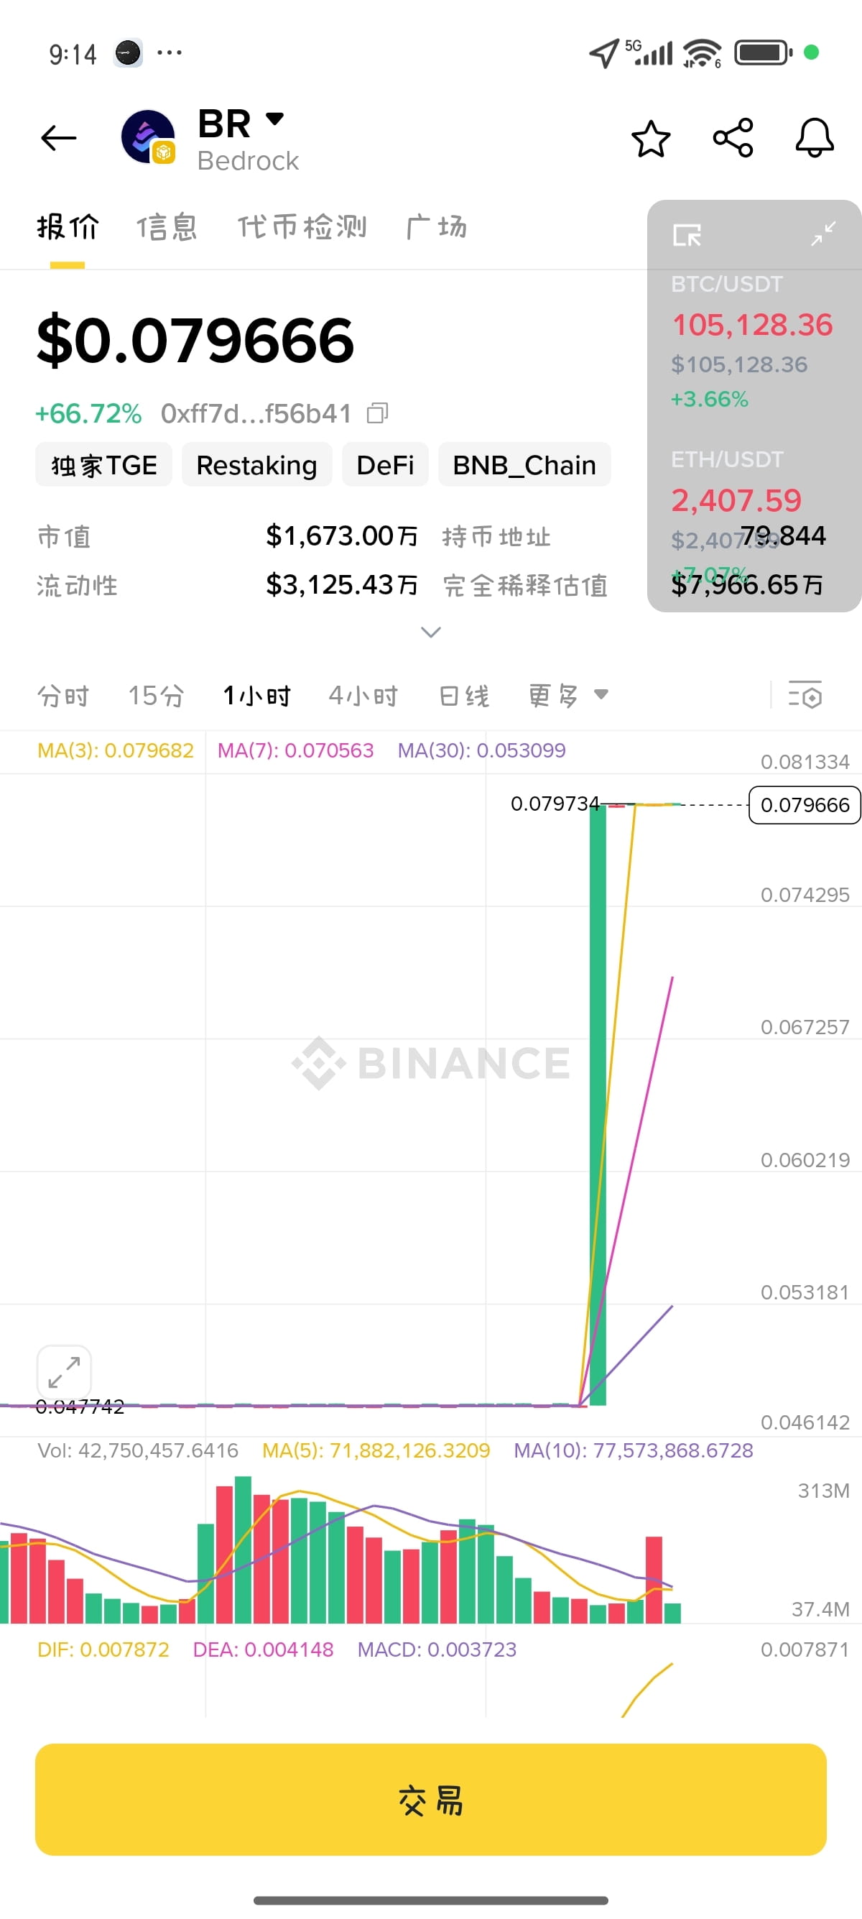Add BR to favorites with star icon
Viewport: 862px width, 1919px height.
651,139
